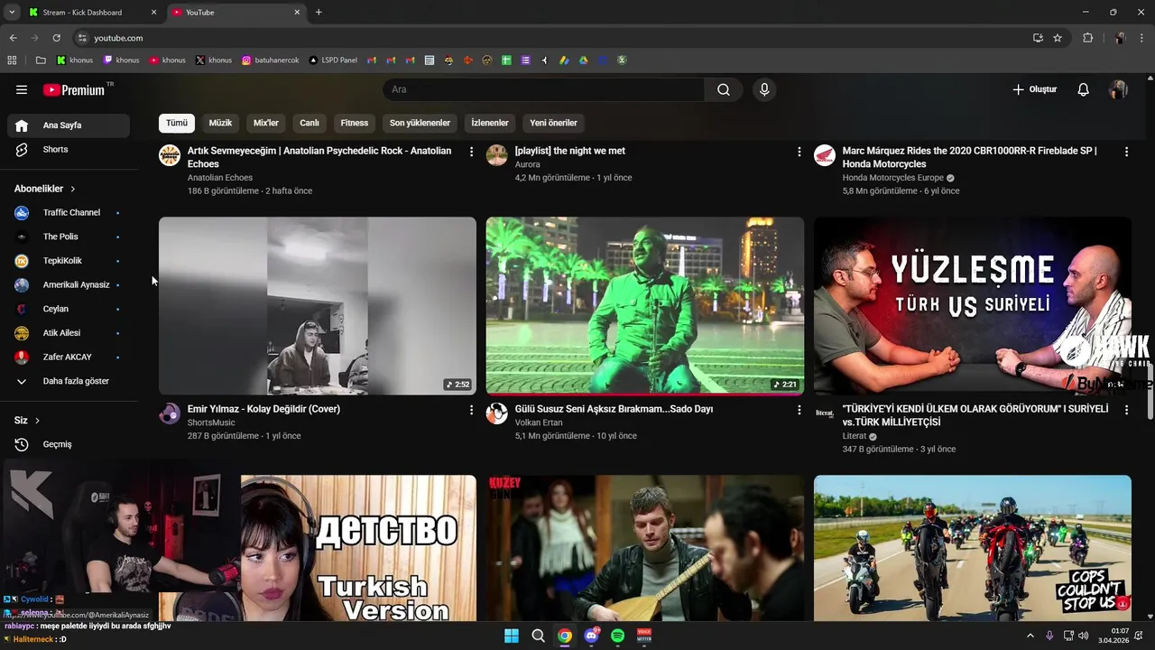Viewport: 1155px width, 650px height.
Task: Select the Son yüklenenler chip
Action: (420, 123)
